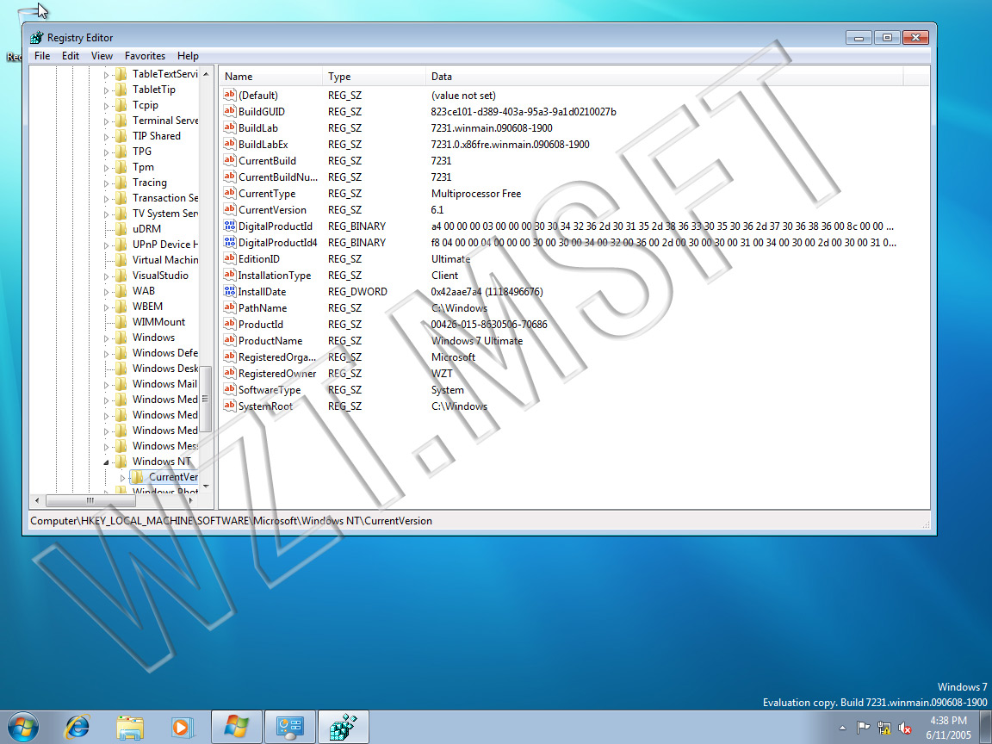Viewport: 992px width, 744px height.
Task: Click the (Default) value icon
Action: (229, 96)
